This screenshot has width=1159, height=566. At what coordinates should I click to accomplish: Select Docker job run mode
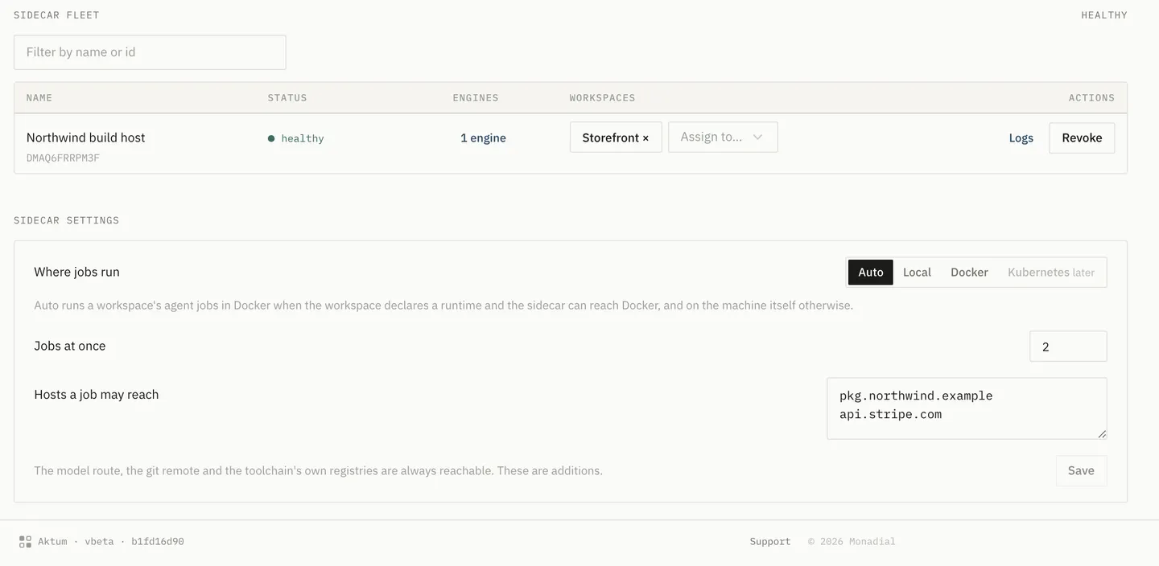click(969, 273)
